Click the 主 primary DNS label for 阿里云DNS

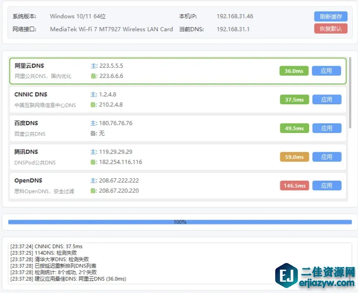point(94,65)
